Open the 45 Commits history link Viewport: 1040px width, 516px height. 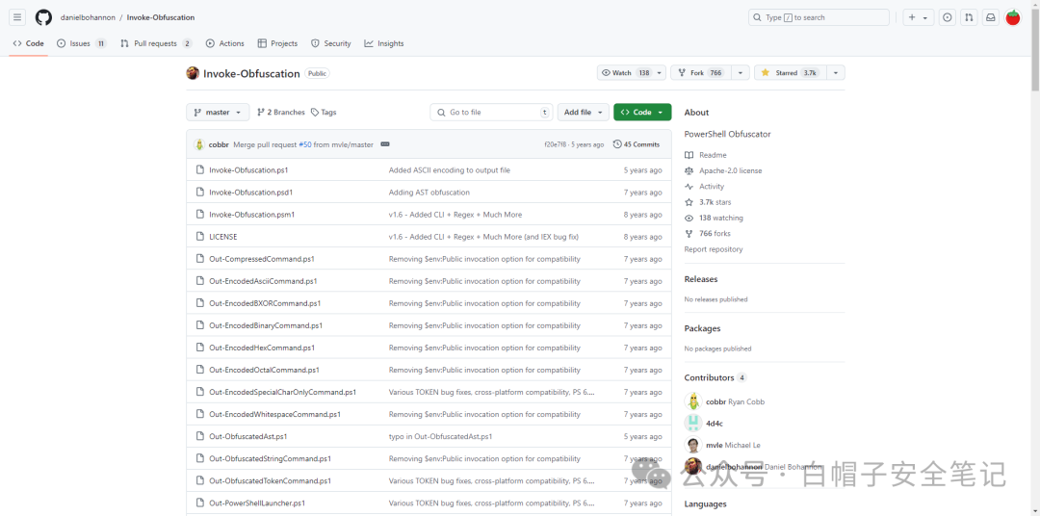[x=637, y=144]
